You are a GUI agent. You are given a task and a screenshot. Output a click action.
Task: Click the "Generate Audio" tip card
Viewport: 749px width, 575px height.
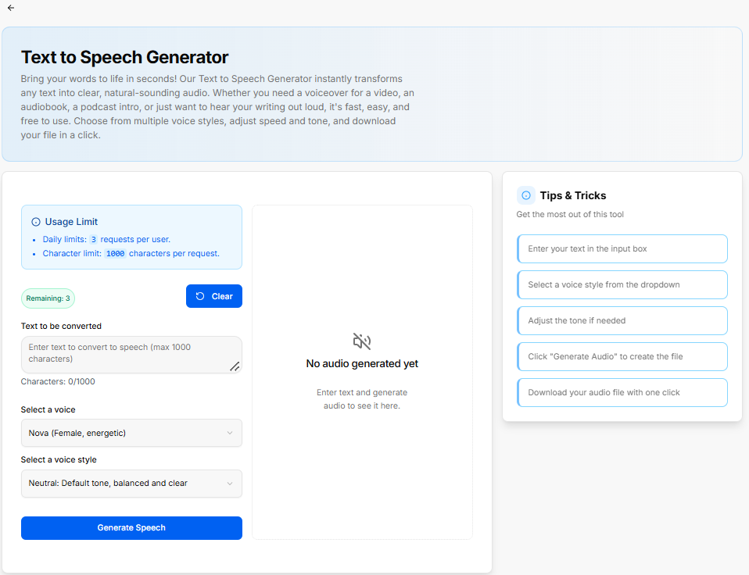coord(622,356)
